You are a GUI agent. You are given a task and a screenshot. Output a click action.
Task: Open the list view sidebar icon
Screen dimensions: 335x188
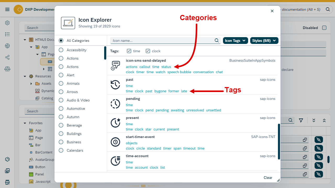[7, 34]
